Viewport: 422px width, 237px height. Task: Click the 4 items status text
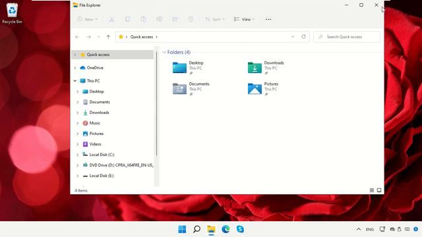click(x=81, y=190)
